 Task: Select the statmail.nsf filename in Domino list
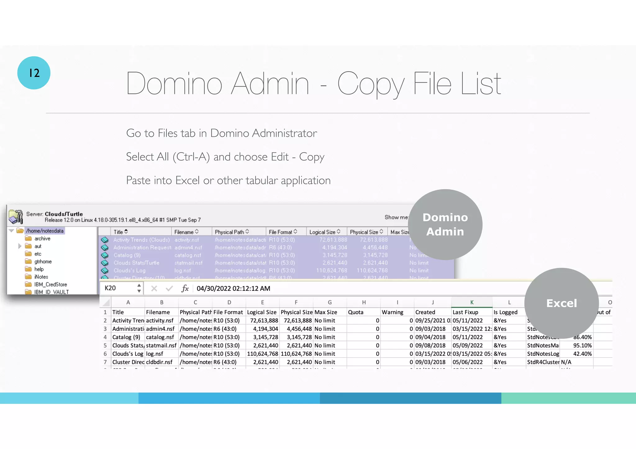(x=189, y=263)
